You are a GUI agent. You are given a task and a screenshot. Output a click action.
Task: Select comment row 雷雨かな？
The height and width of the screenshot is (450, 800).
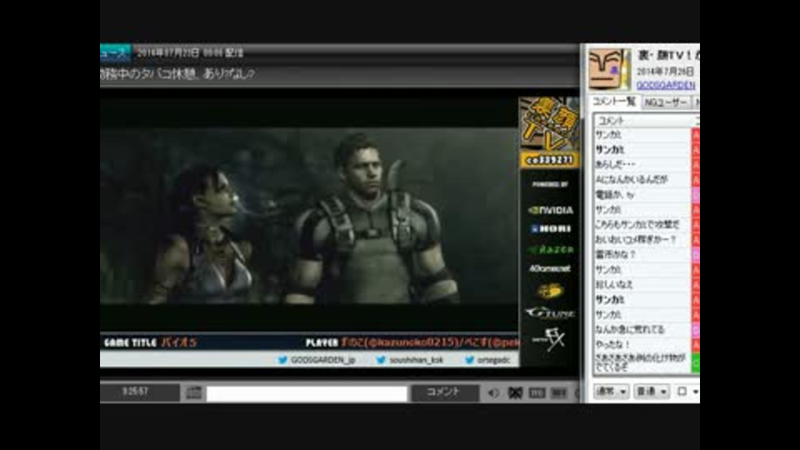point(642,255)
